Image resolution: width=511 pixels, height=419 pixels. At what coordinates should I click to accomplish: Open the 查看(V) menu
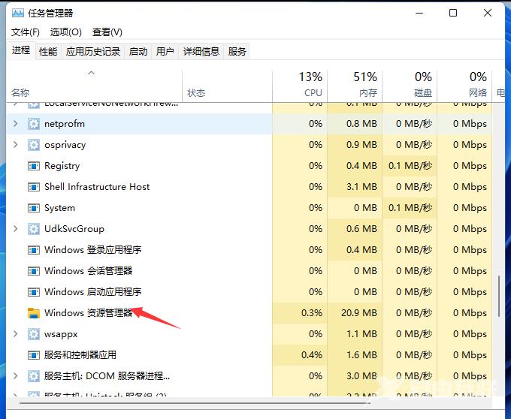107,32
